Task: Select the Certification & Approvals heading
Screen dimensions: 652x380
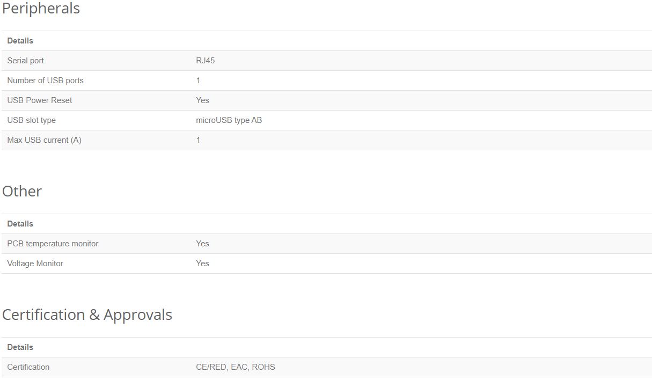Action: pos(87,315)
